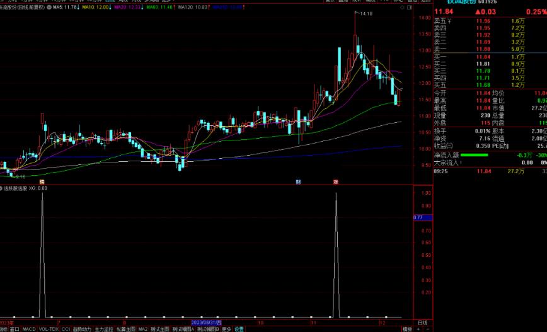The height and width of the screenshot is (332, 547).
Task: Click the highlighted date 2023/08/31 marker
Action: pos(206,323)
